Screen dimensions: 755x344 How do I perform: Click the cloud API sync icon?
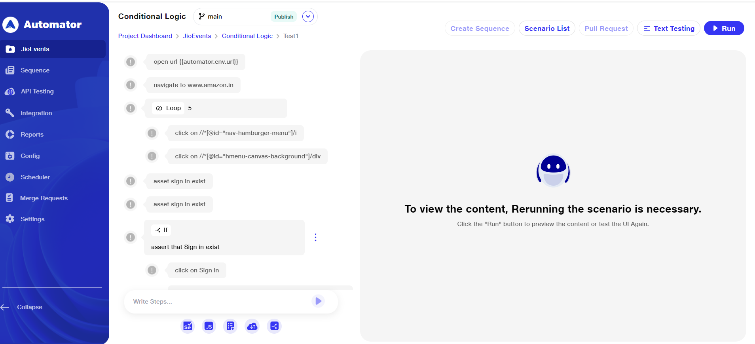pos(252,326)
